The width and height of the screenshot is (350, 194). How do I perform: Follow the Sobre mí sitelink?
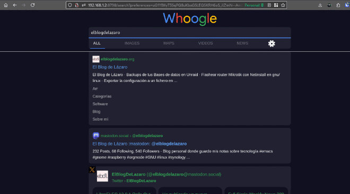coord(100,119)
